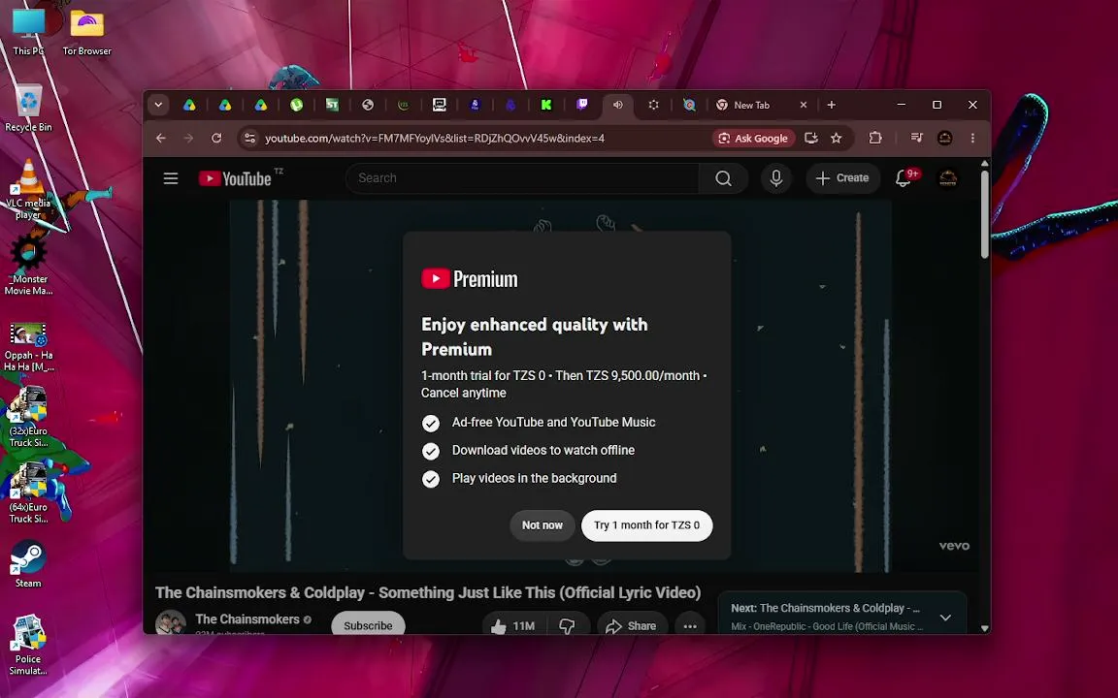Click The Chainsmokers channel name
This screenshot has height=698, width=1118.
247,619
